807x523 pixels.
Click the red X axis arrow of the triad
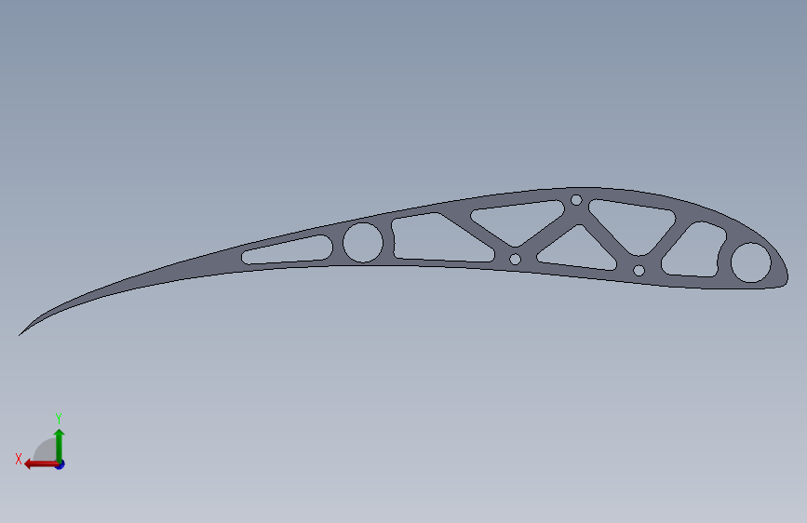(41, 464)
